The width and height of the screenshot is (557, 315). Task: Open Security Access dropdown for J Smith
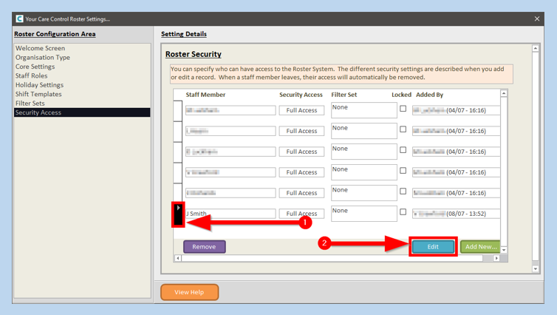coord(301,214)
